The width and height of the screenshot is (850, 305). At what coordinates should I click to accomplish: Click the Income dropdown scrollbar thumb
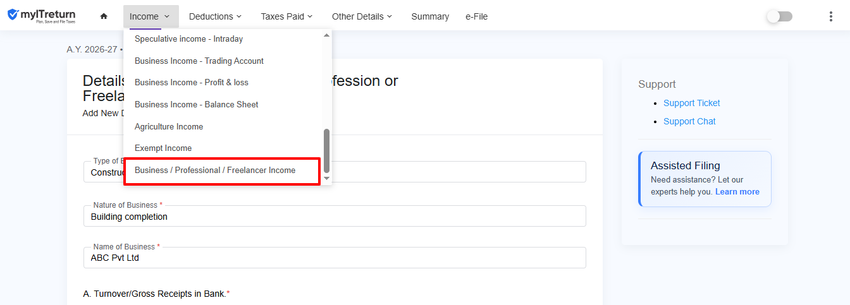(327, 151)
